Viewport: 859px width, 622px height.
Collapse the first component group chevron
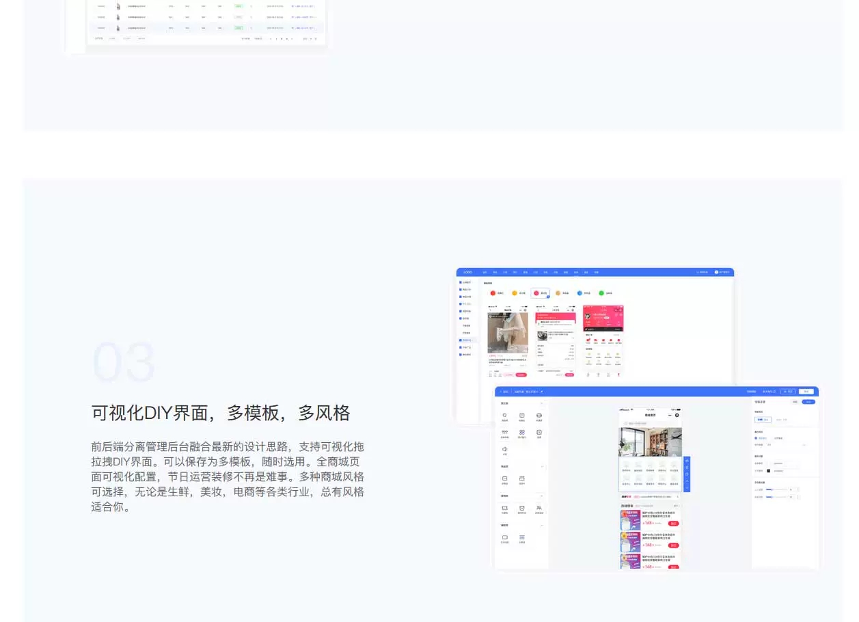click(543, 403)
